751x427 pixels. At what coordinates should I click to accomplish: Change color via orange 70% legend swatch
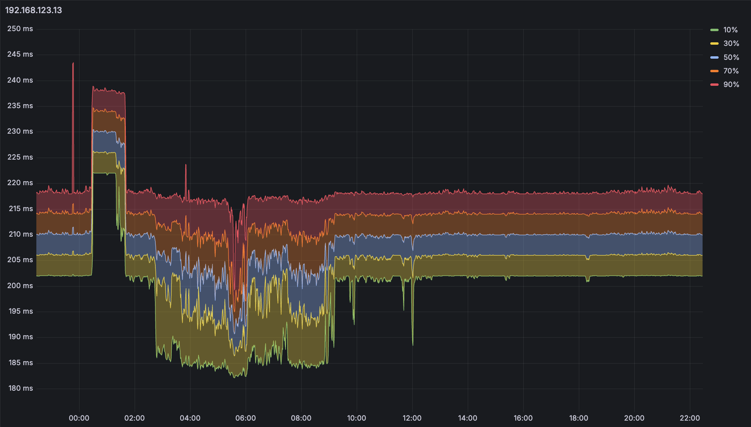(714, 71)
